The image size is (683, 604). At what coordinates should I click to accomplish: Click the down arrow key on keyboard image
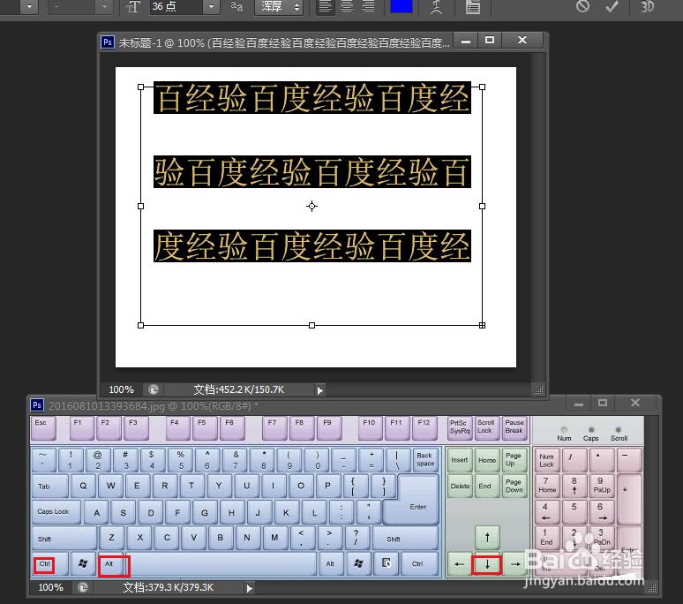487,565
